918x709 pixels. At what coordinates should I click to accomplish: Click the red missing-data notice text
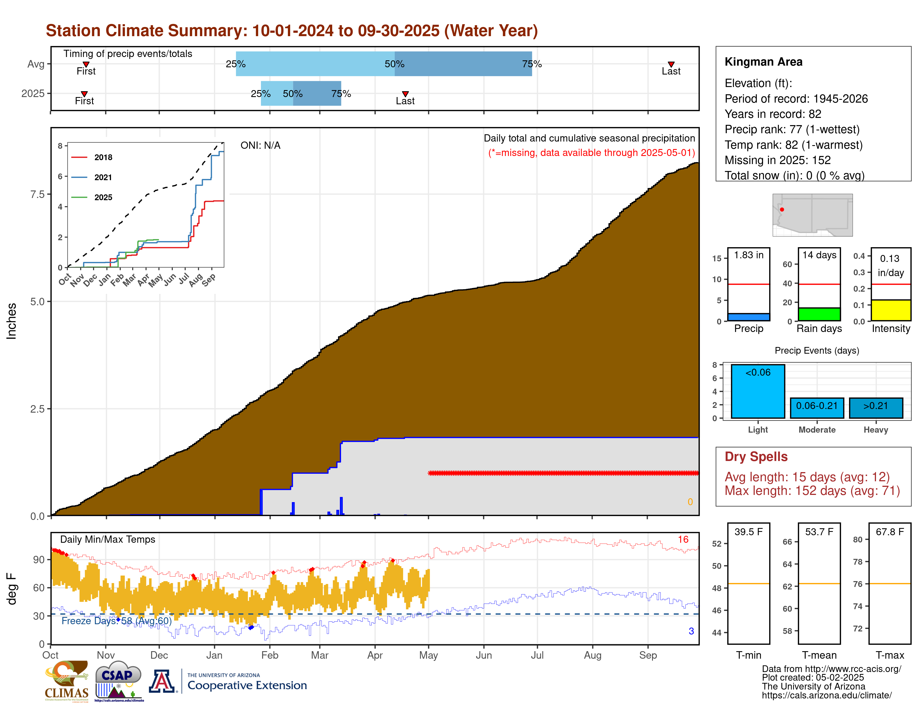pyautogui.click(x=591, y=152)
